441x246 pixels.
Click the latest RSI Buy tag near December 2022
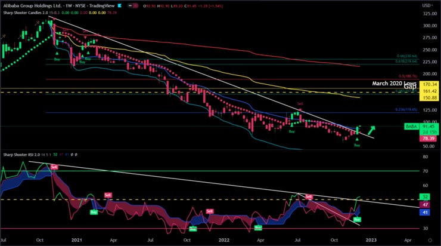tap(357, 219)
